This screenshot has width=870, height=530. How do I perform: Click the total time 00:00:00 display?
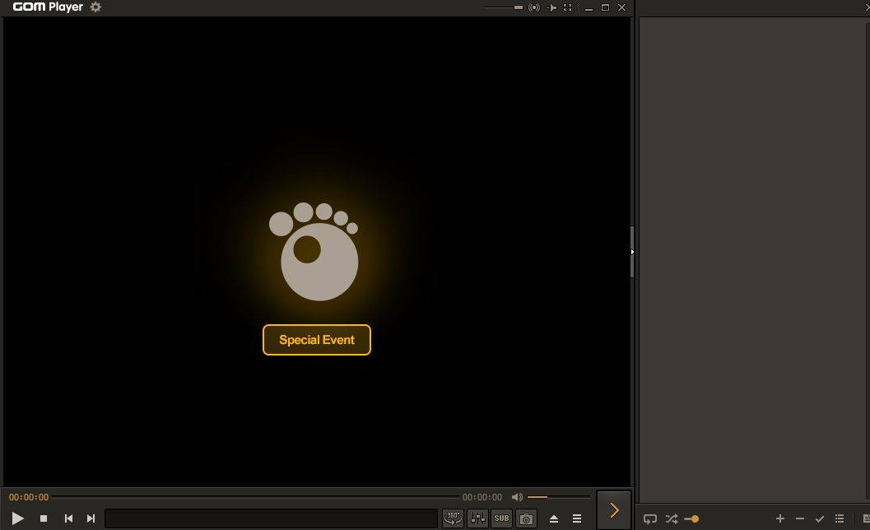pyautogui.click(x=482, y=497)
